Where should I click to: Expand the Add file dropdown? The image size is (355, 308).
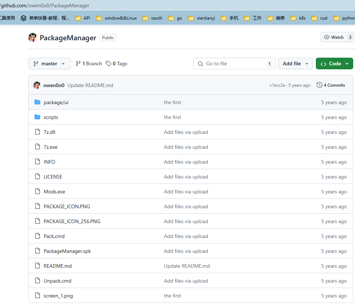pyautogui.click(x=295, y=64)
